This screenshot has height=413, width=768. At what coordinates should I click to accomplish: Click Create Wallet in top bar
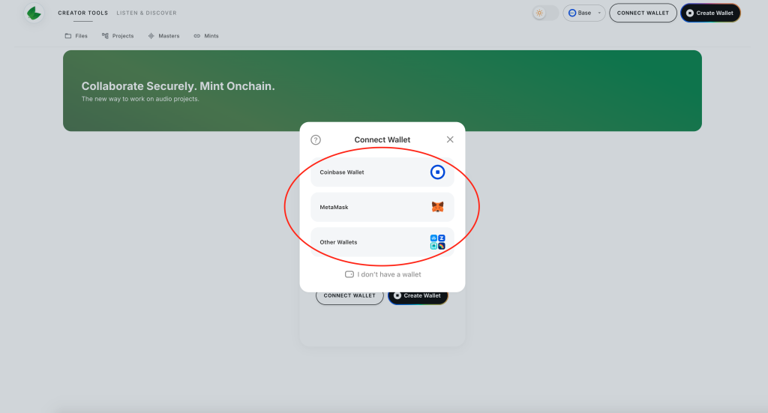point(710,13)
